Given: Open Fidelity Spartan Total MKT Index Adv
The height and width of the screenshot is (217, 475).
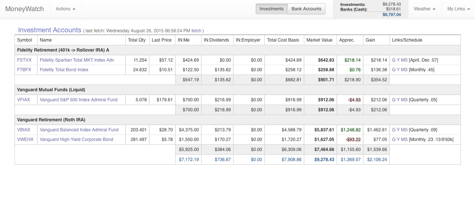Looking at the screenshot, I should pos(77,60).
